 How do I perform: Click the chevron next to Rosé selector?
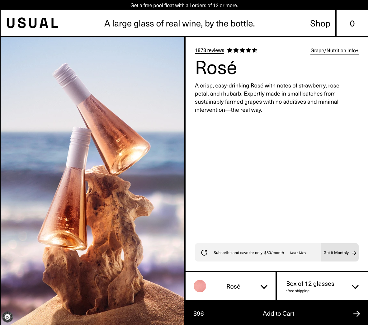pyautogui.click(x=264, y=287)
